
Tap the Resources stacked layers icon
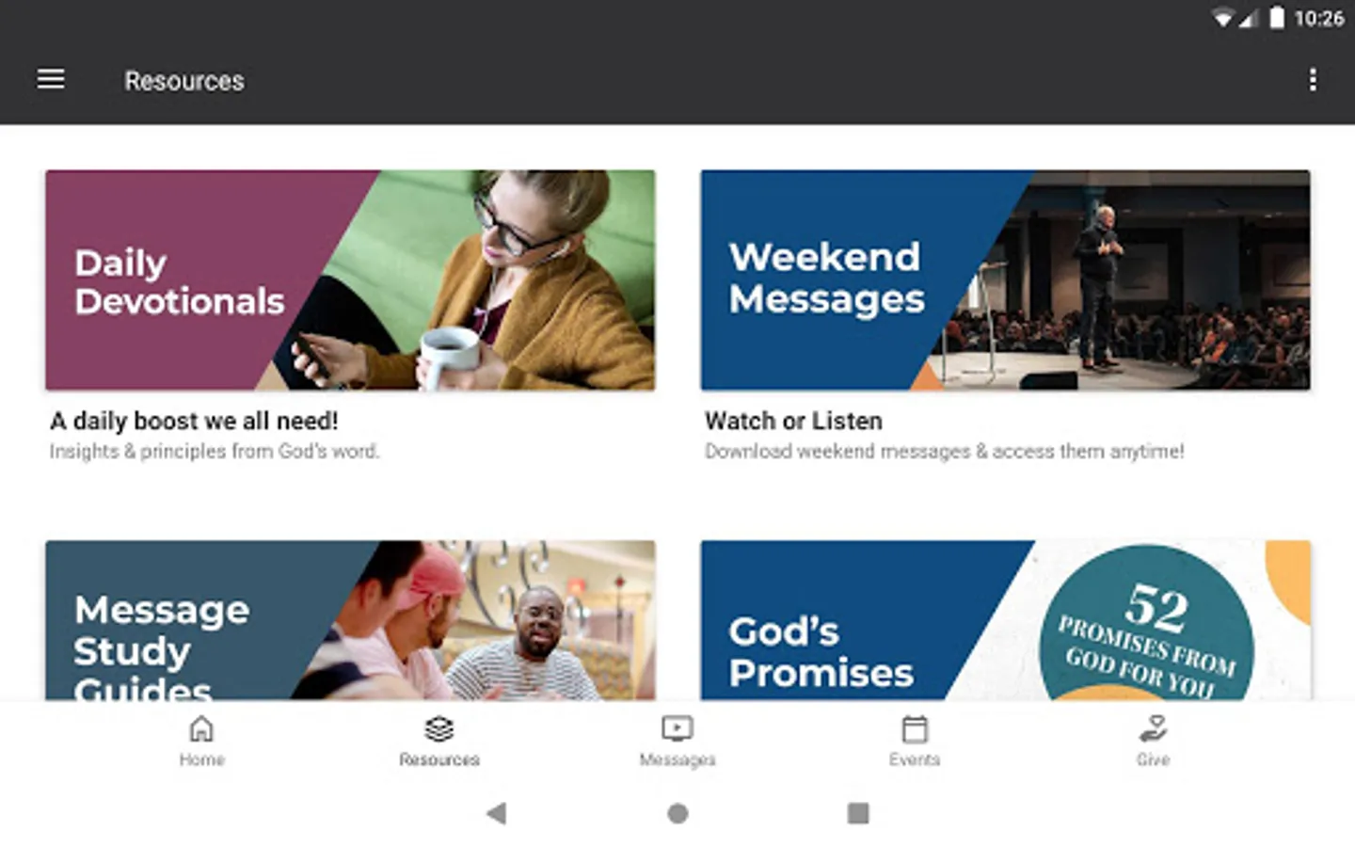(x=439, y=729)
